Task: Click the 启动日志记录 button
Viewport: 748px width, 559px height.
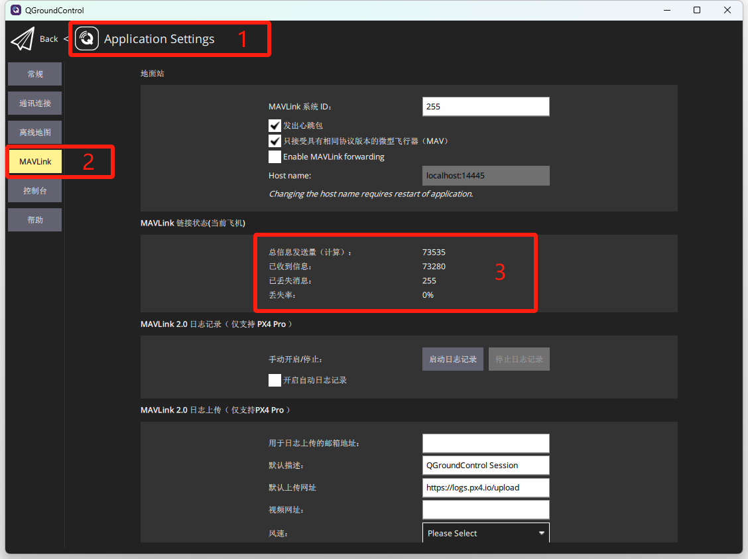Action: 453,359
